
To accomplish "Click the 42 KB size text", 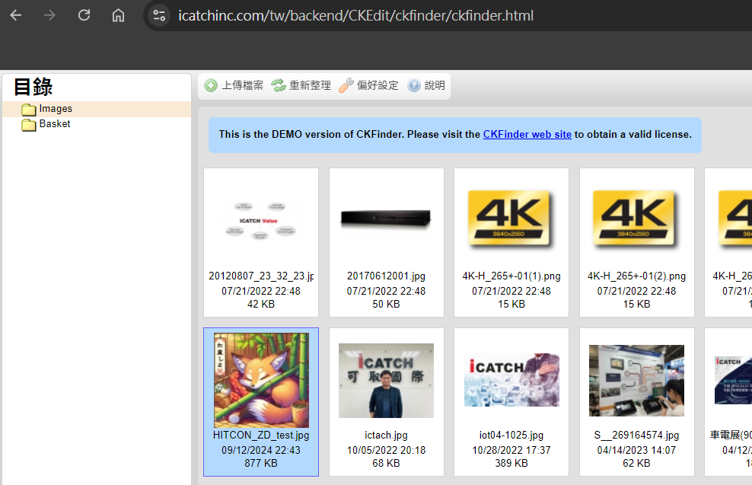I will coord(261,304).
